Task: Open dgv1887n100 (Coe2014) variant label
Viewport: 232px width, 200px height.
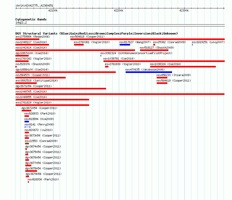Action: 32,53
